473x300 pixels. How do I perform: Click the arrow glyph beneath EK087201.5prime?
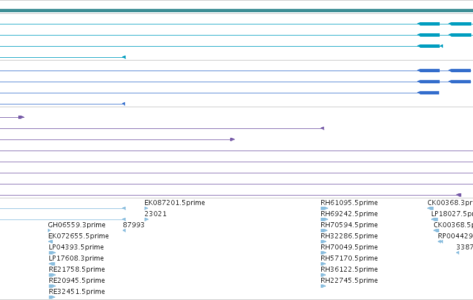[146, 208]
